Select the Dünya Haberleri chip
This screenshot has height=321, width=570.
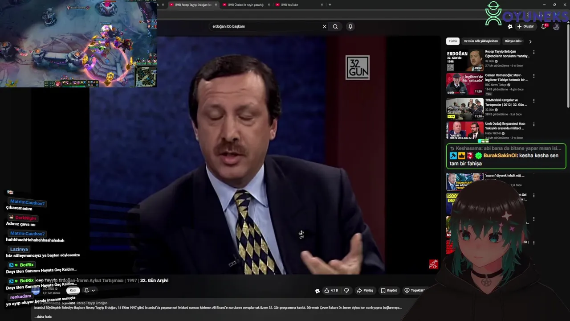[513, 41]
